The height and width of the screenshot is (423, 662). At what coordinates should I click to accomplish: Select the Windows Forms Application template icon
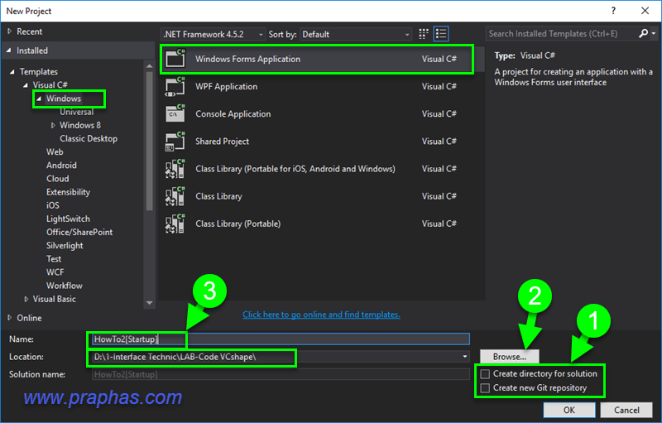(x=175, y=58)
